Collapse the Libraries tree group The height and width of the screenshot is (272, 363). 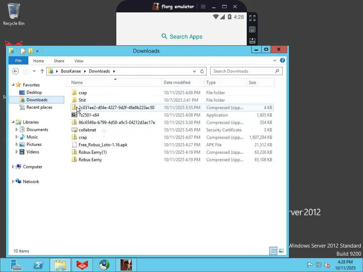coord(13,122)
